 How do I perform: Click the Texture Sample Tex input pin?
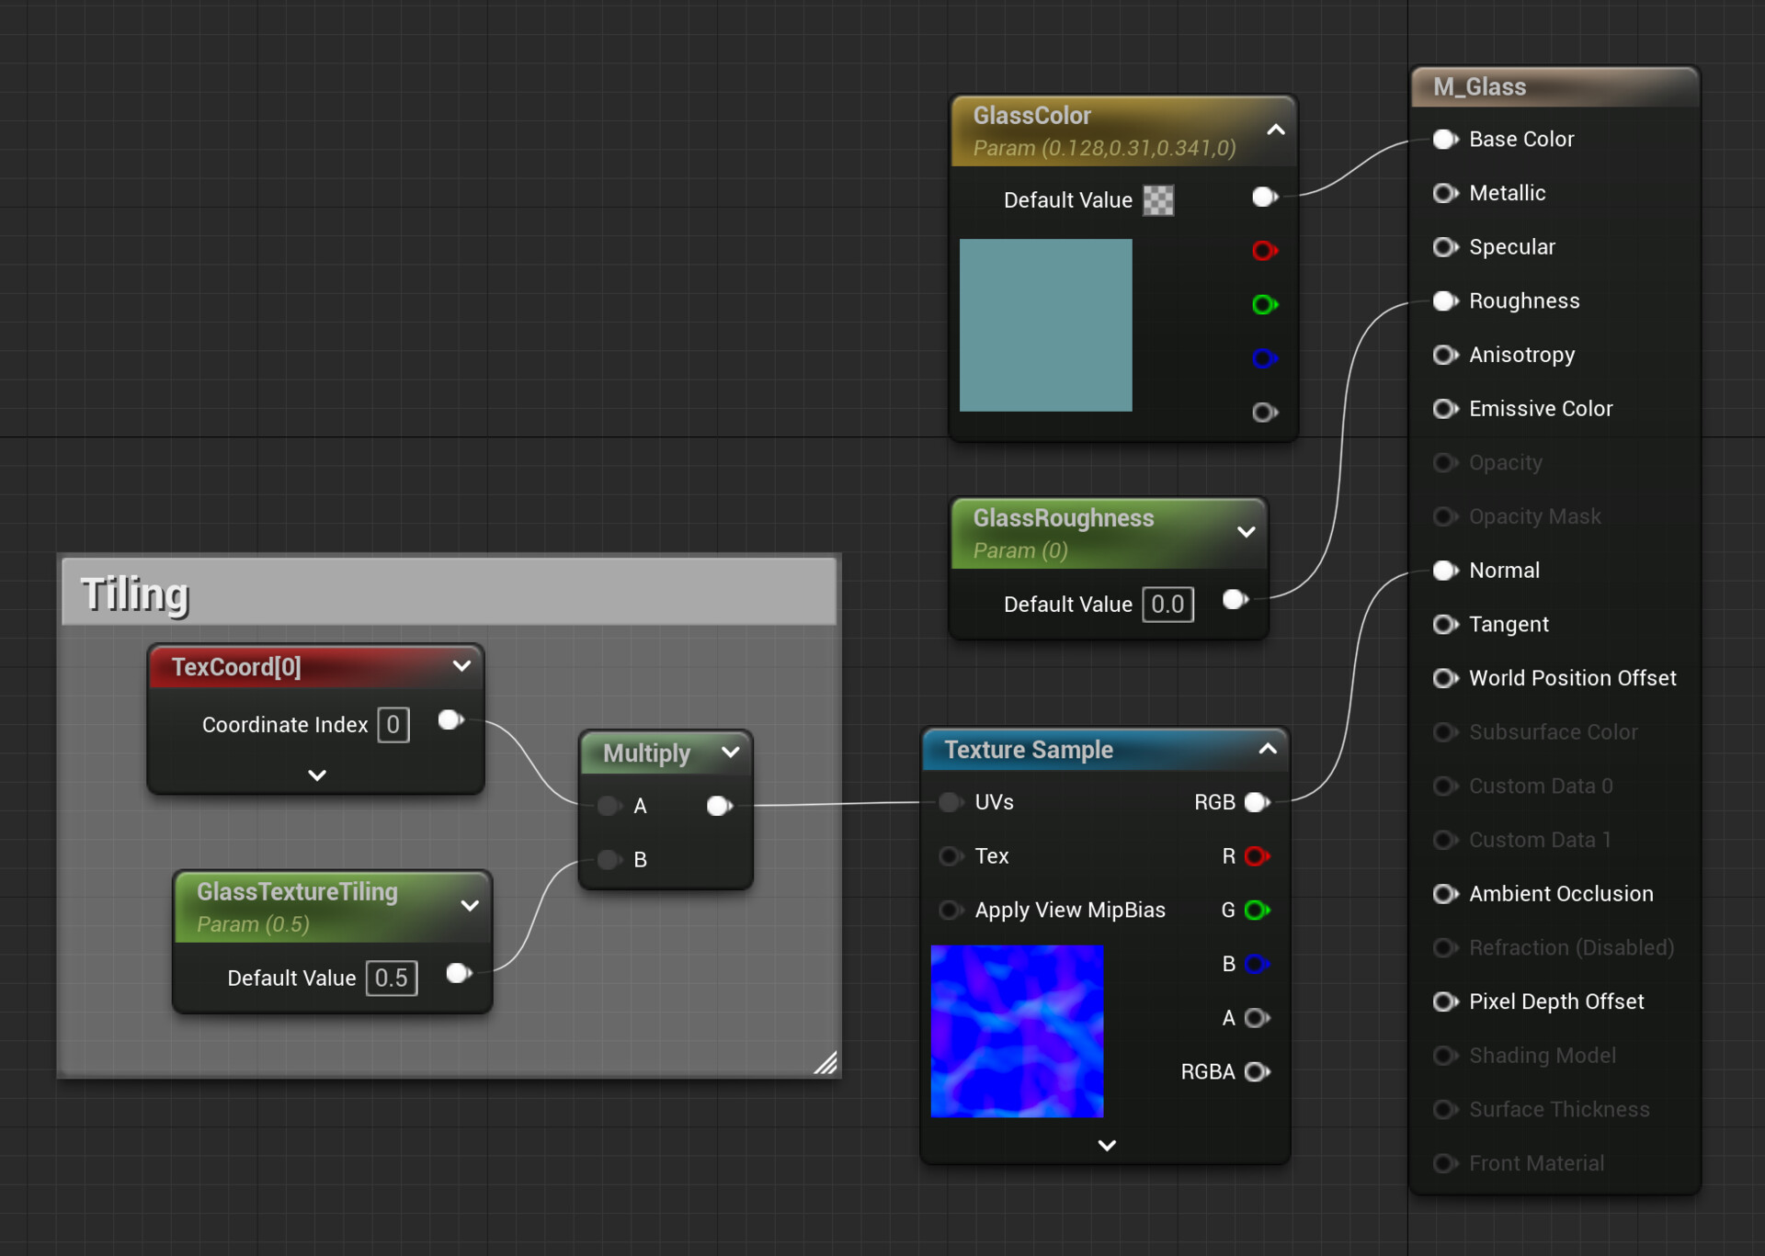pos(951,856)
